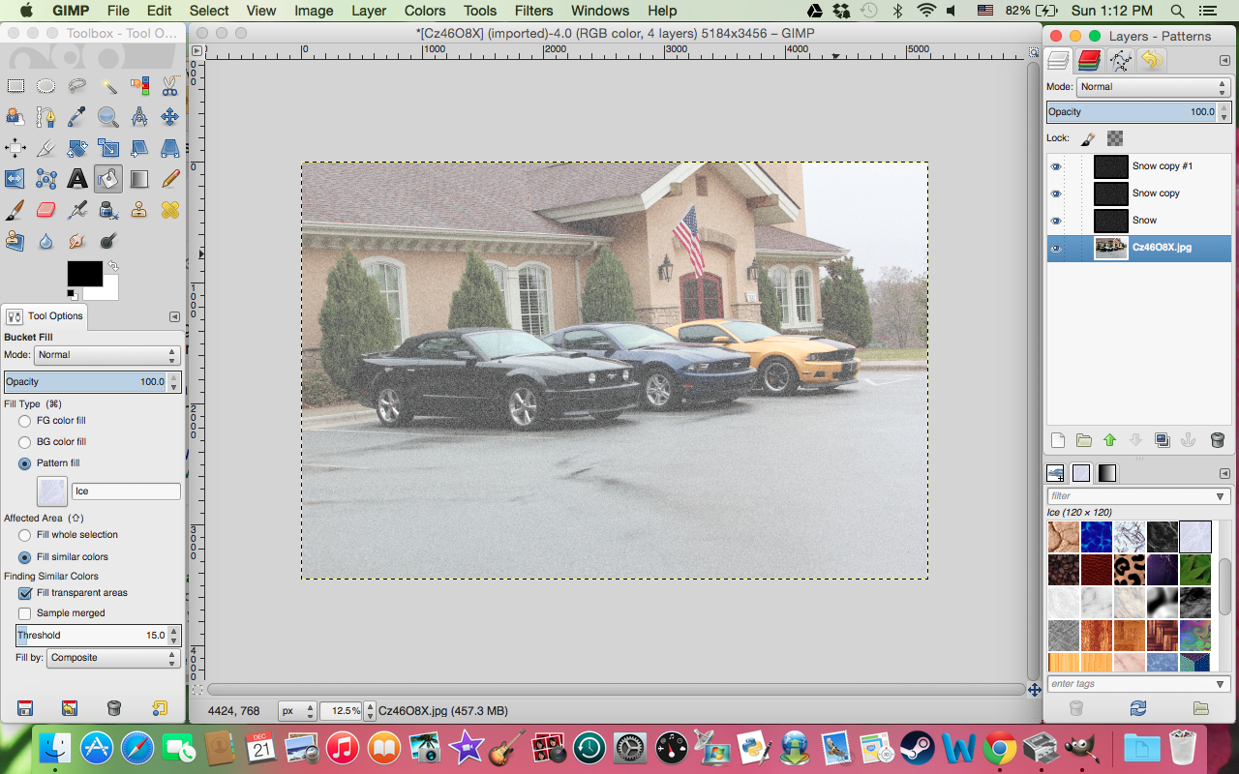Duplicate the layer in Layers panel
The width and height of the screenshot is (1239, 774).
[1163, 440]
